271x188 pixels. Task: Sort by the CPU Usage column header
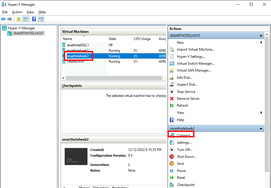point(144,39)
